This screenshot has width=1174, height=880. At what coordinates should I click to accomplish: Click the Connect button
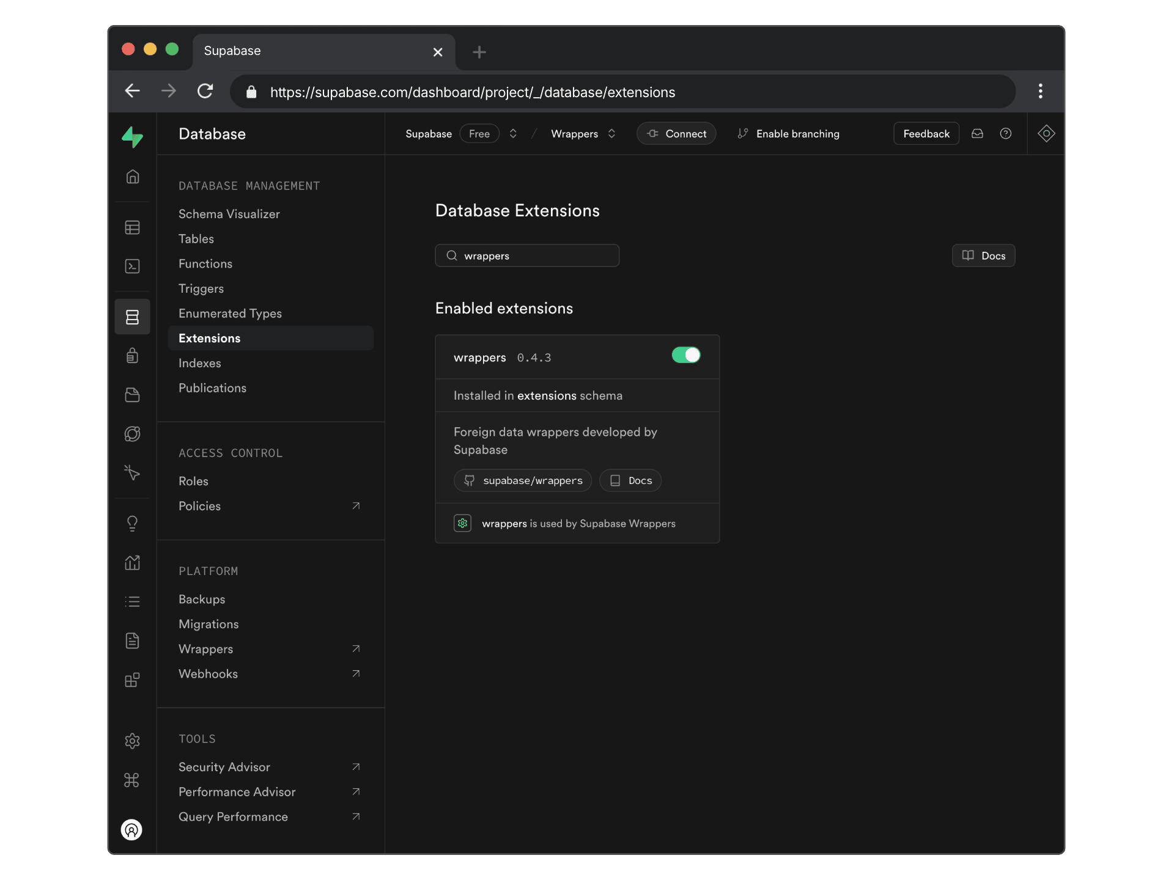676,134
